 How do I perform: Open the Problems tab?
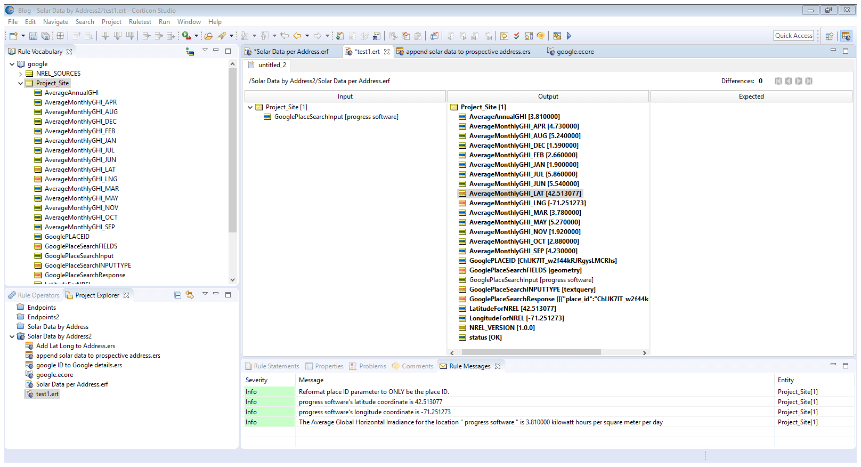[x=372, y=366]
